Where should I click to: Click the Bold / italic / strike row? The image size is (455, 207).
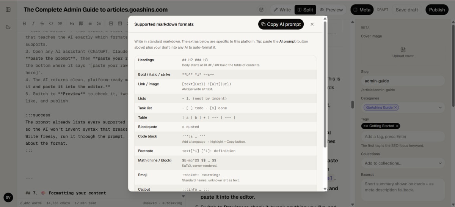point(225,74)
